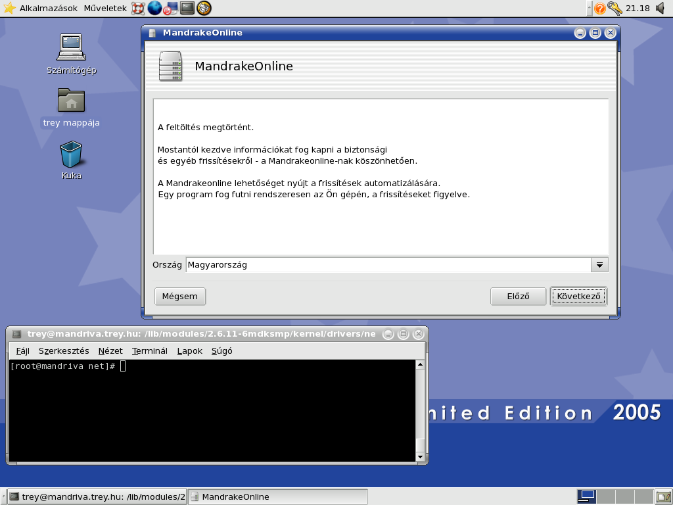Launch the globe web browser icon
Image resolution: width=673 pixels, height=505 pixels.
coord(154,8)
